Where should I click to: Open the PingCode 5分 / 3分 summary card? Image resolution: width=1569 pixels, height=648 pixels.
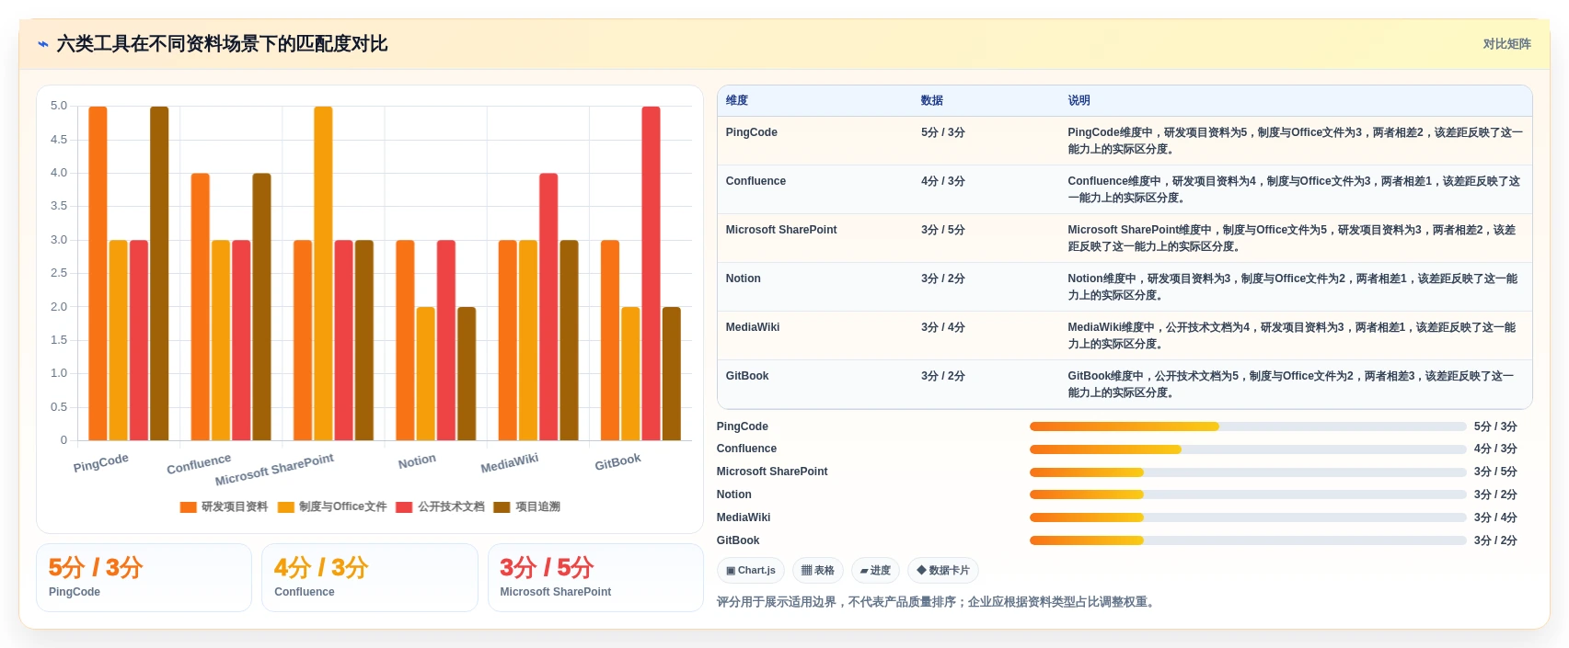[x=144, y=577]
